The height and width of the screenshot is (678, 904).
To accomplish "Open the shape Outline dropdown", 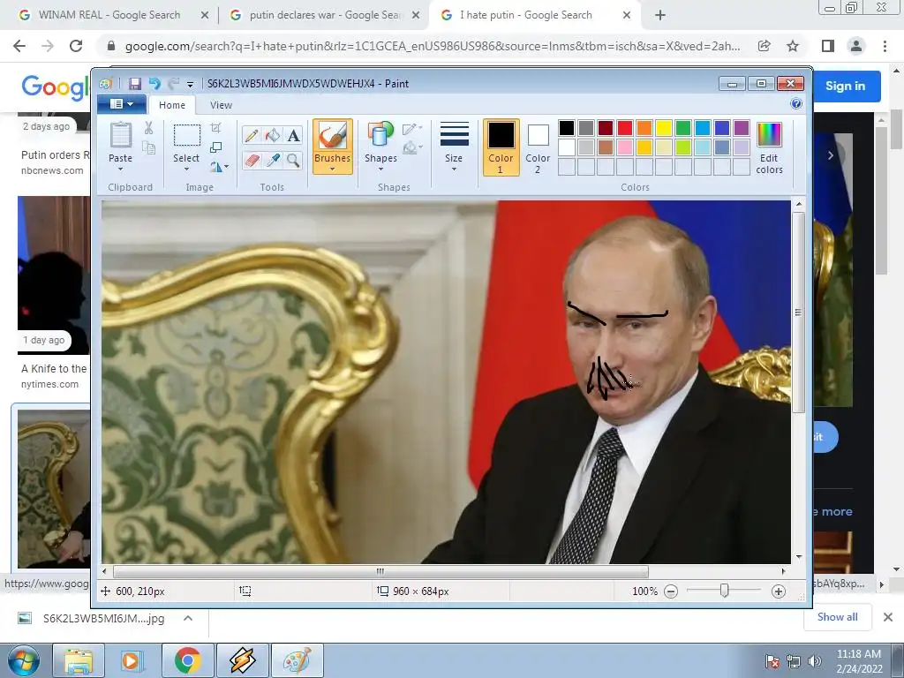I will [412, 129].
